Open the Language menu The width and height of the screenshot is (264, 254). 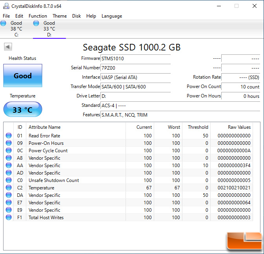112,16
